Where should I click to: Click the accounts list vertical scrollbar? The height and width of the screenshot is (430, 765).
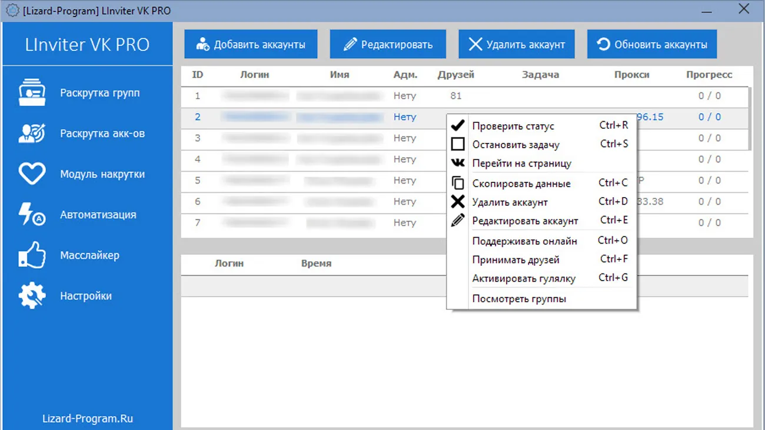pyautogui.click(x=750, y=118)
